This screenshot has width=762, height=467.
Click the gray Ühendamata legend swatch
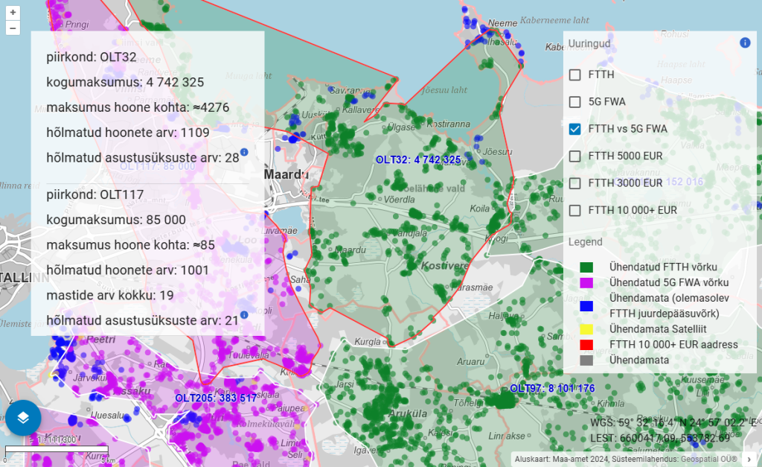click(x=586, y=360)
